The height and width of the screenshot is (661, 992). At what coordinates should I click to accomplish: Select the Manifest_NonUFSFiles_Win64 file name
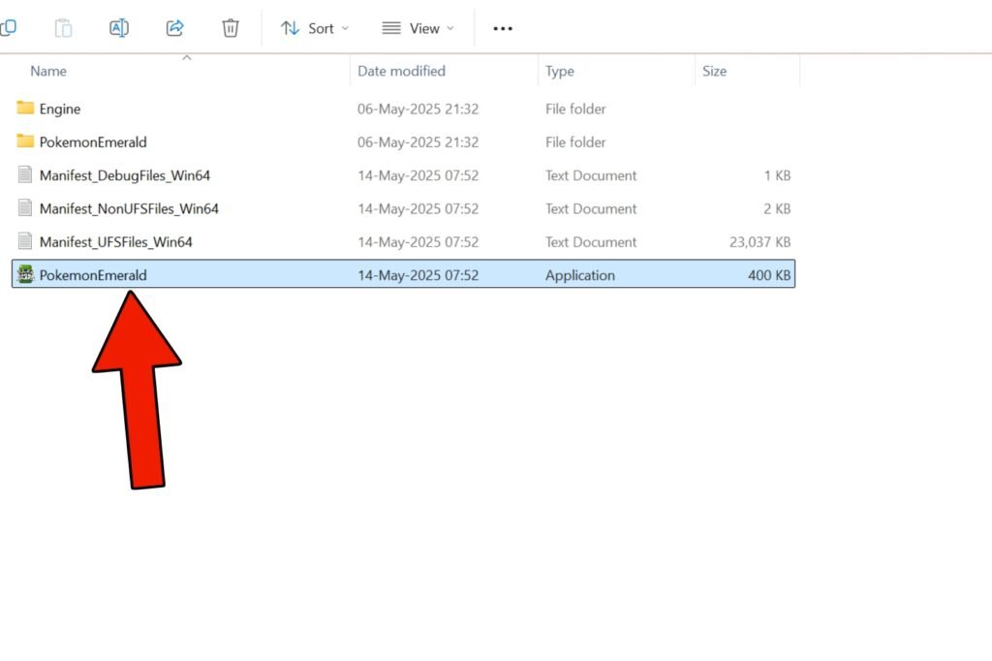click(x=129, y=208)
